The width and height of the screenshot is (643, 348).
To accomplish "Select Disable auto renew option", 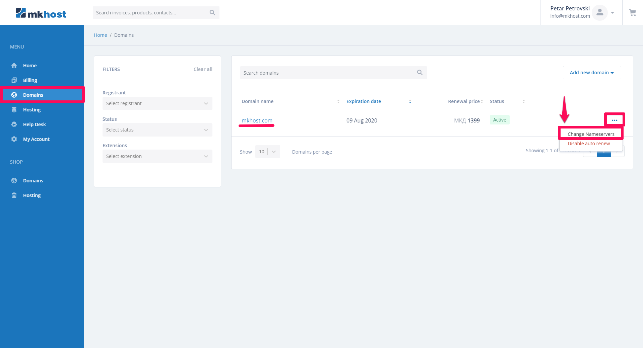I will tap(588, 144).
